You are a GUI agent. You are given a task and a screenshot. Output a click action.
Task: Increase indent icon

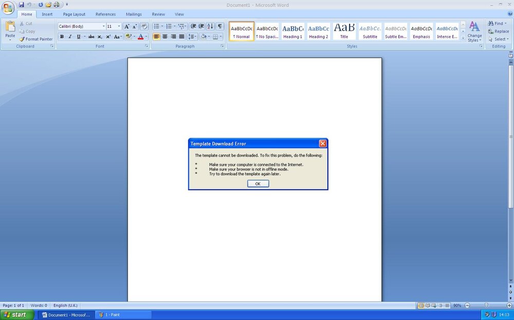coord(201,26)
